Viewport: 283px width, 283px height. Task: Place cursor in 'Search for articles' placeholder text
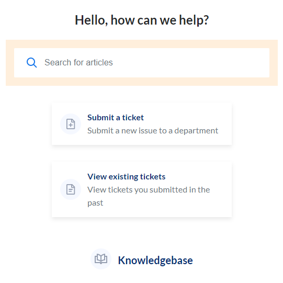point(78,62)
